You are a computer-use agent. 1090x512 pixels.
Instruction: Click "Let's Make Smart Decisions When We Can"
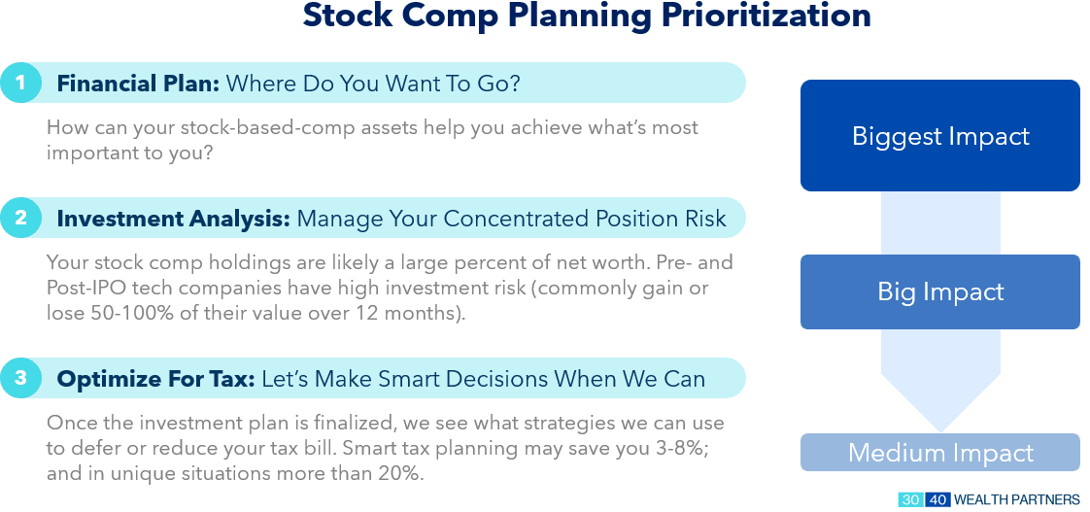coord(483,379)
